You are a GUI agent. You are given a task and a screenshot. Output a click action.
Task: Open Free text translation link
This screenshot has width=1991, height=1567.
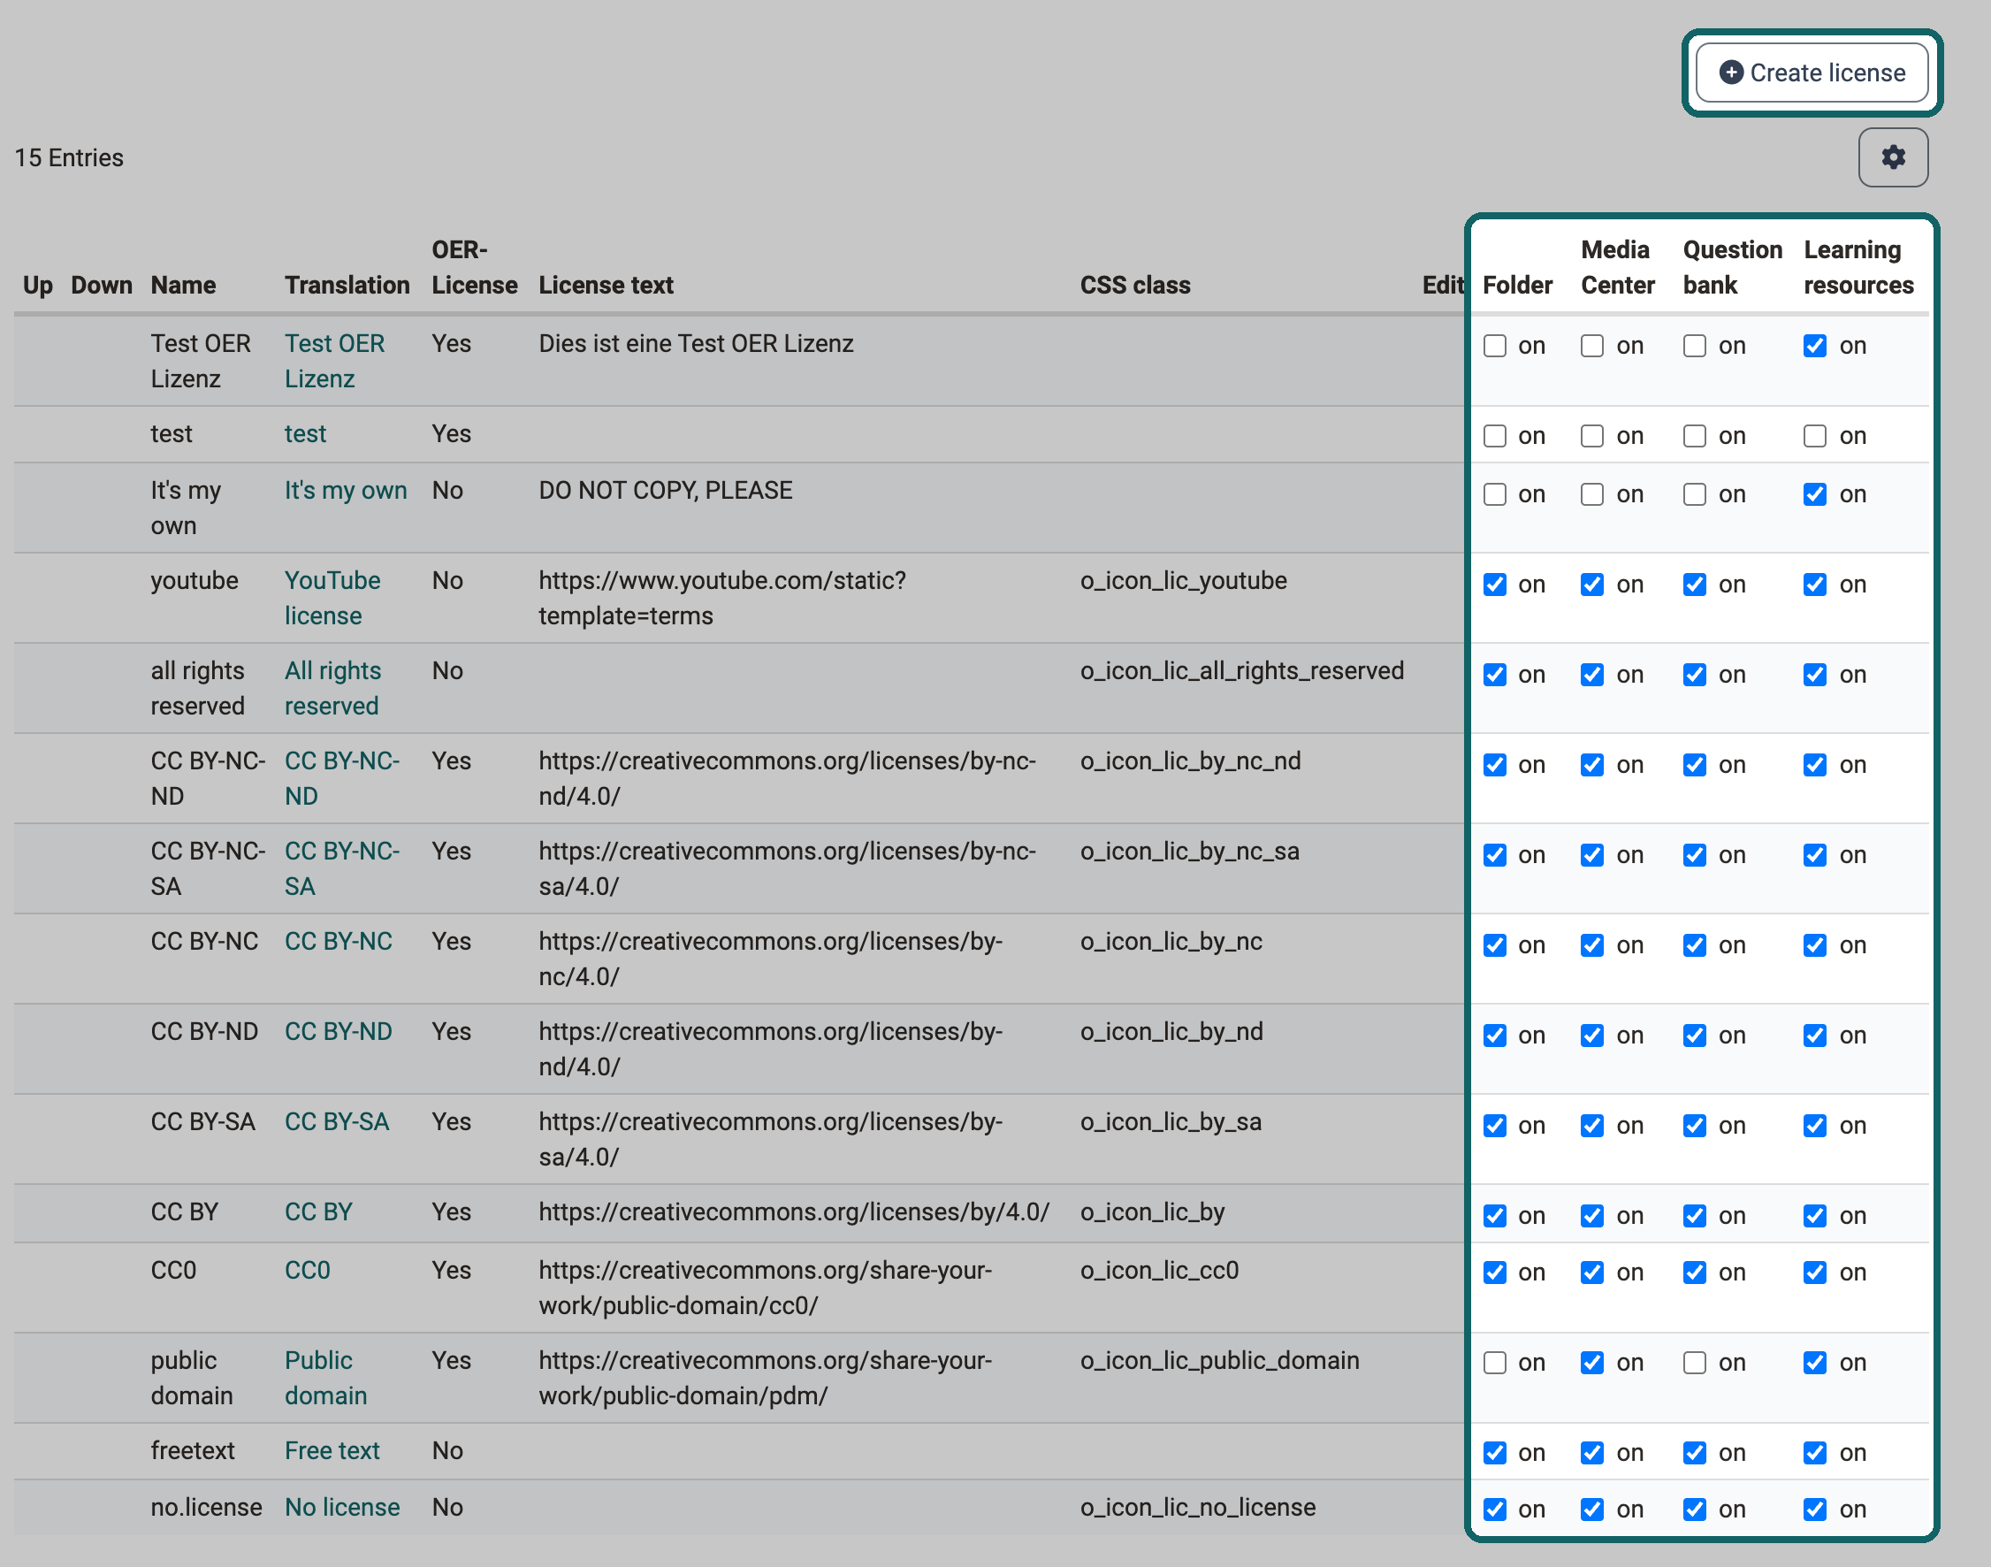click(x=332, y=1450)
